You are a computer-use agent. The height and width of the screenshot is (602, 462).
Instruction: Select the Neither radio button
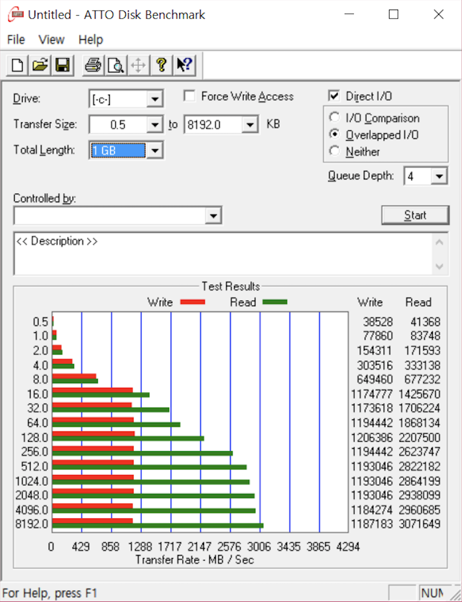pos(335,151)
